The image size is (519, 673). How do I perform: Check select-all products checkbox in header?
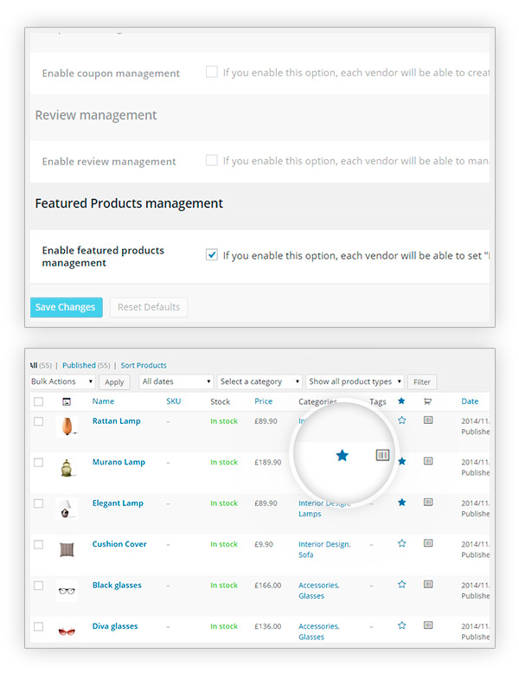tap(39, 401)
